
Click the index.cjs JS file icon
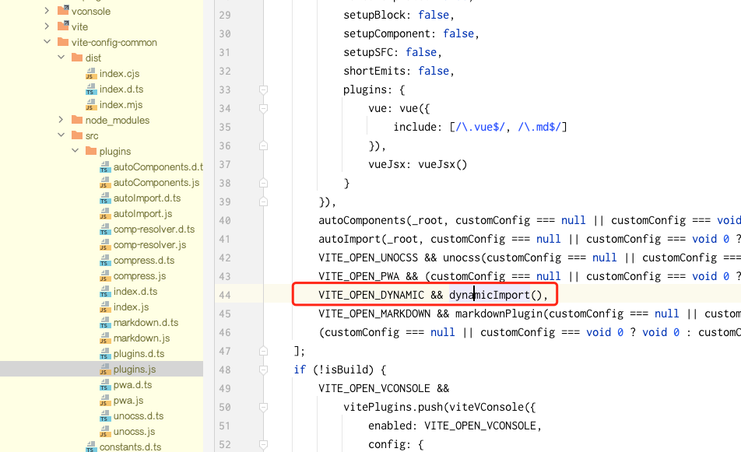pos(91,73)
